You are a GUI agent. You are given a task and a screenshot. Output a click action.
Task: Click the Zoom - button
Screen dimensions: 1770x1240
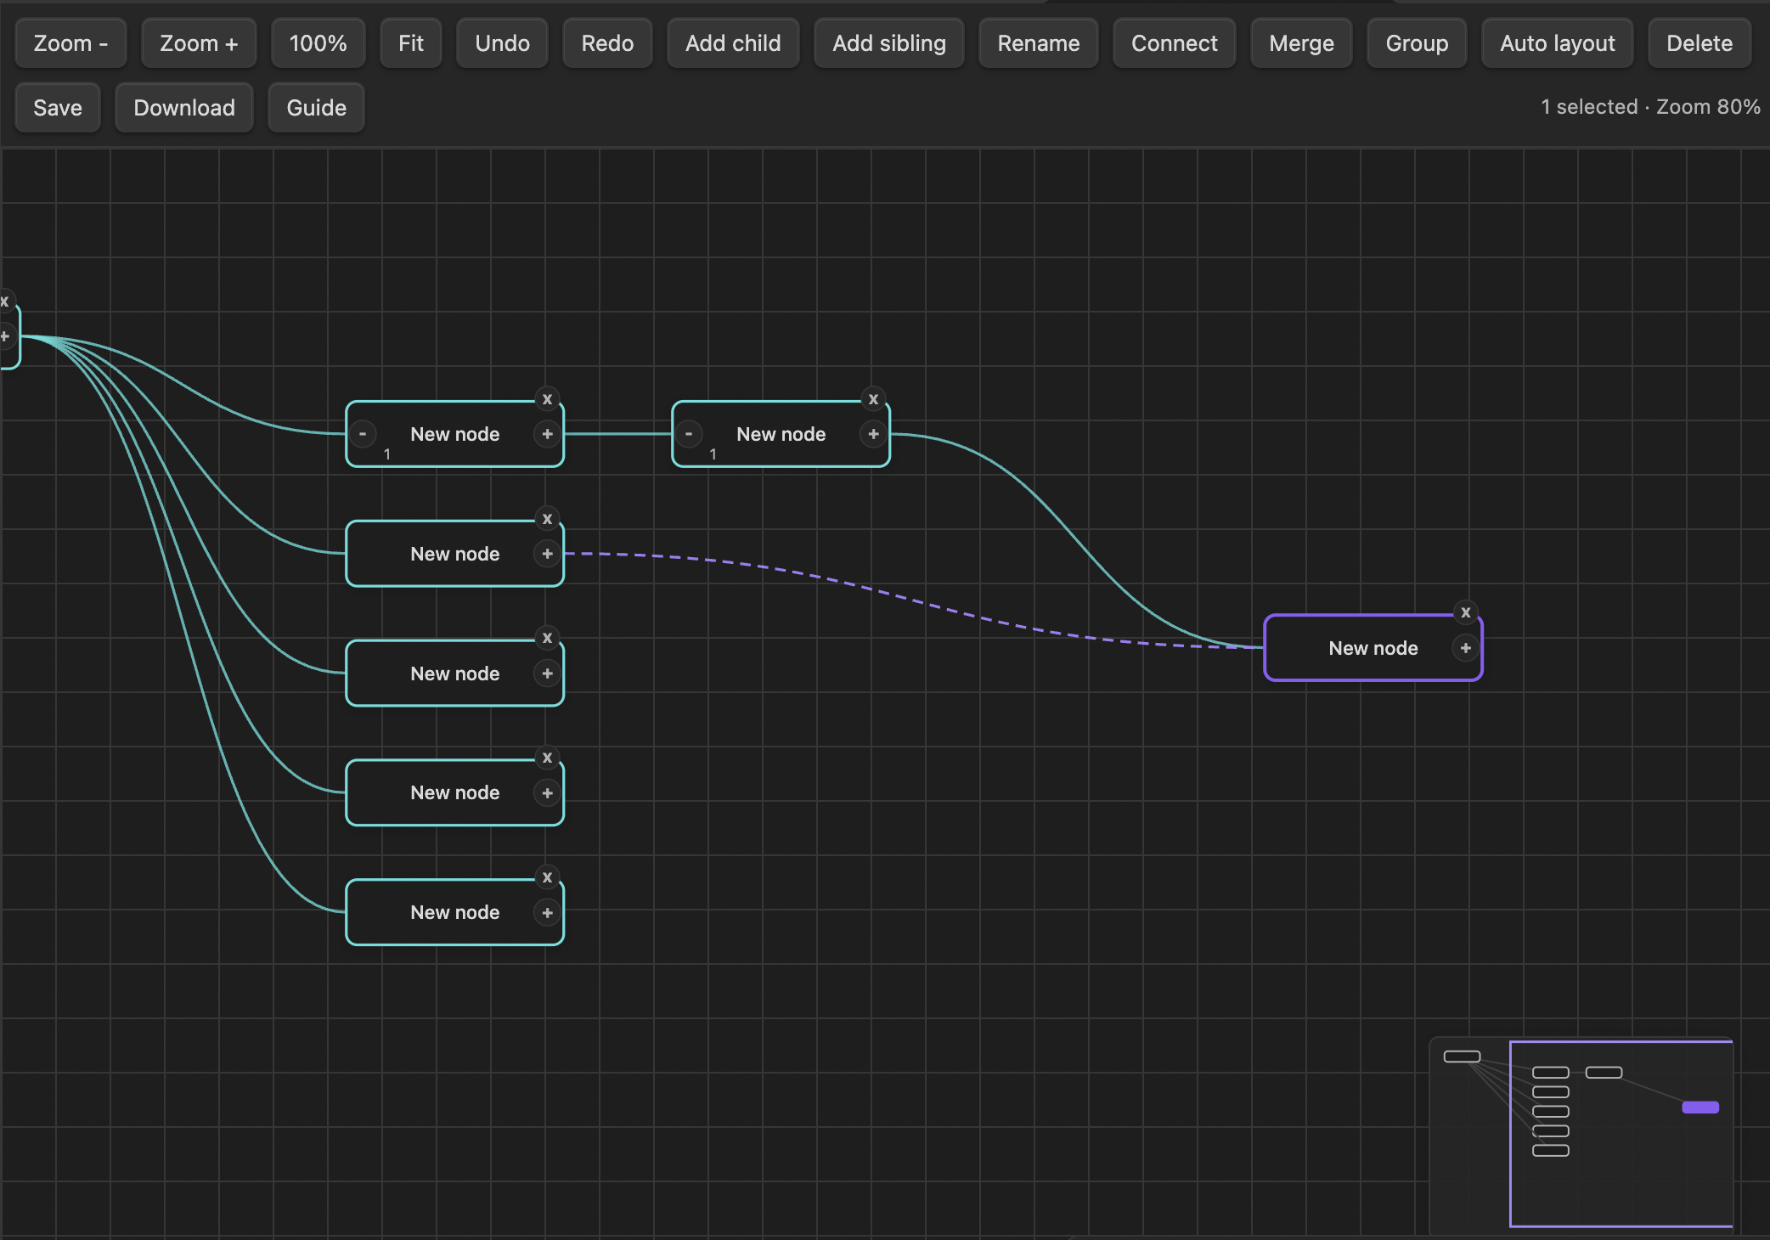tap(70, 43)
